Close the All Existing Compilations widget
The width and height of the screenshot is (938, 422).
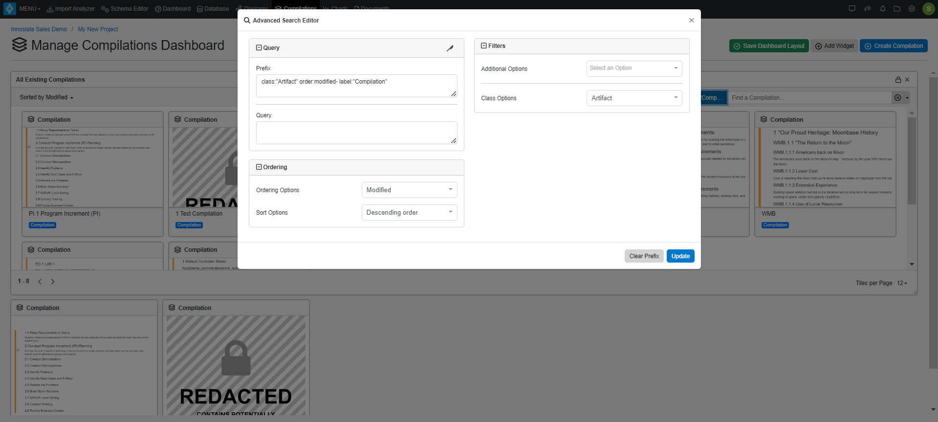tap(907, 80)
